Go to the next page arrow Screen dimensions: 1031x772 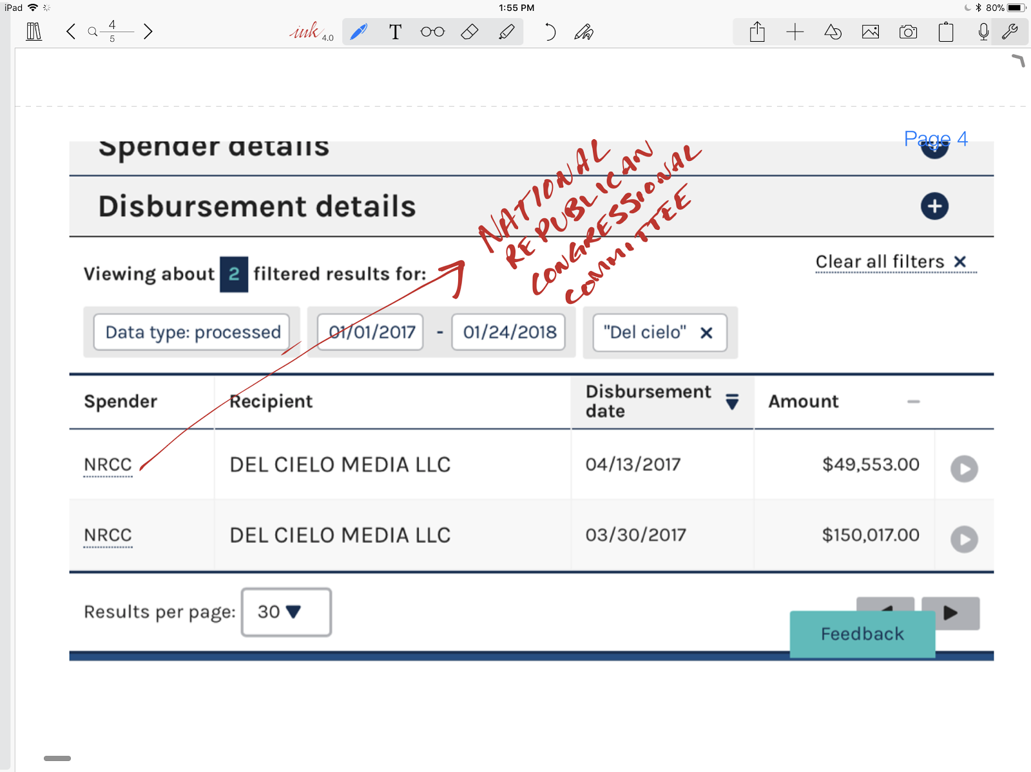pos(148,32)
